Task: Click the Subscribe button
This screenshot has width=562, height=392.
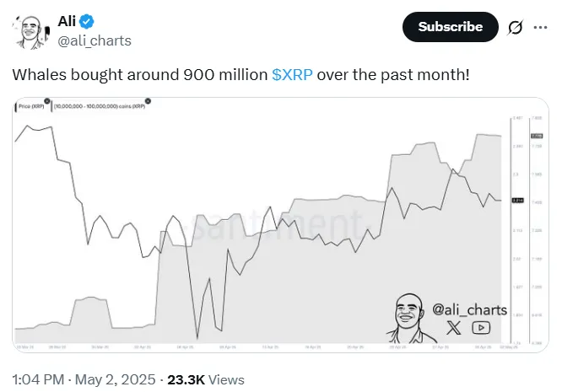Action: 450,27
